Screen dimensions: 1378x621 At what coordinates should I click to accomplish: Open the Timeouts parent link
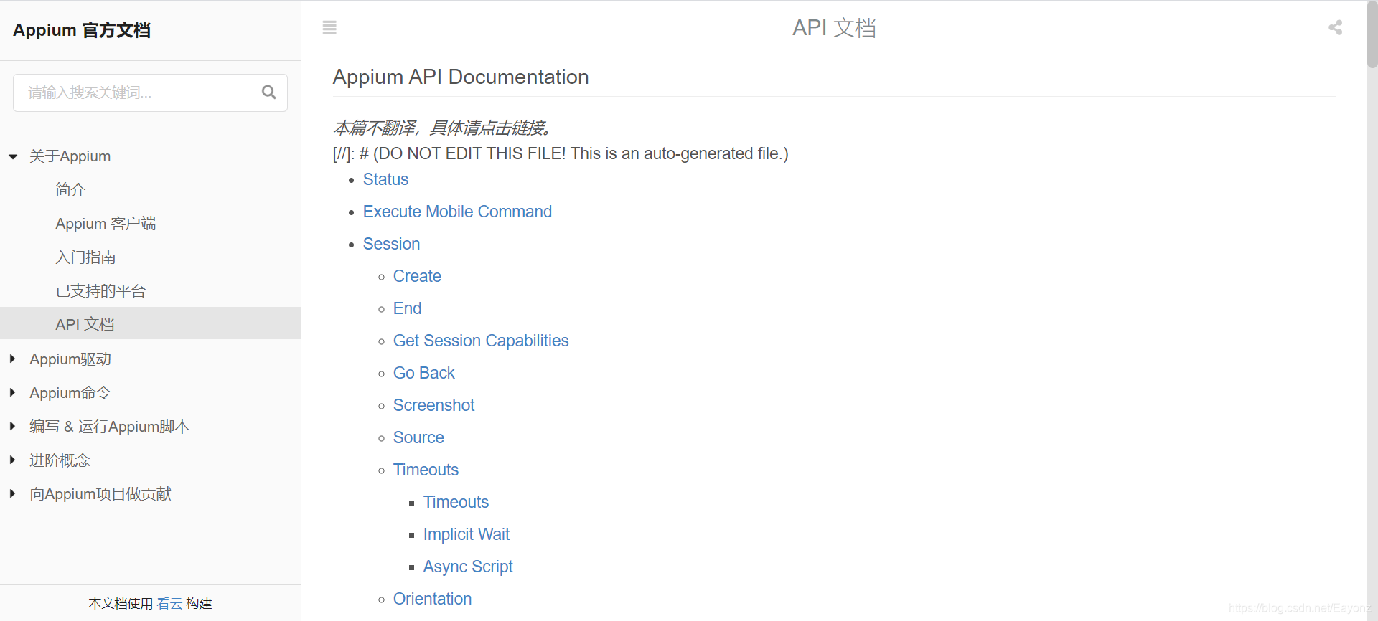click(426, 470)
